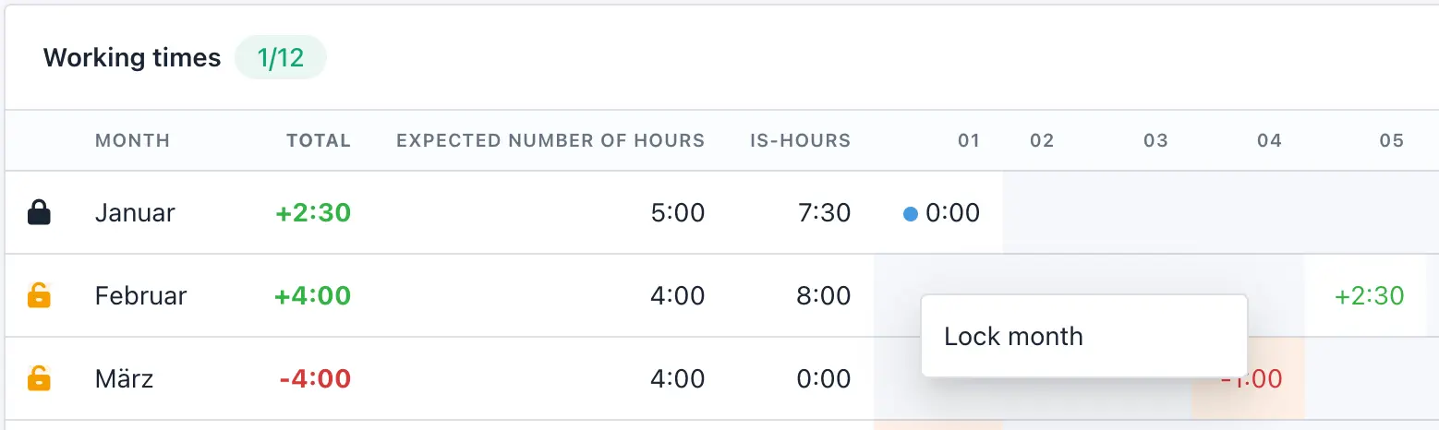The width and height of the screenshot is (1439, 430).
Task: Click the IS-HOURS column header
Action: point(801,141)
